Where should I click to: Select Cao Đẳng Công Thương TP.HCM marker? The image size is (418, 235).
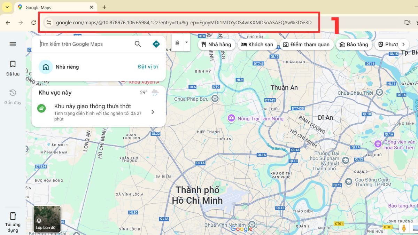click(348, 182)
